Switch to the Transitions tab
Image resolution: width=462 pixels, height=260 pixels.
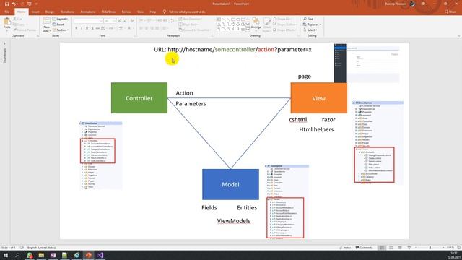coord(67,12)
